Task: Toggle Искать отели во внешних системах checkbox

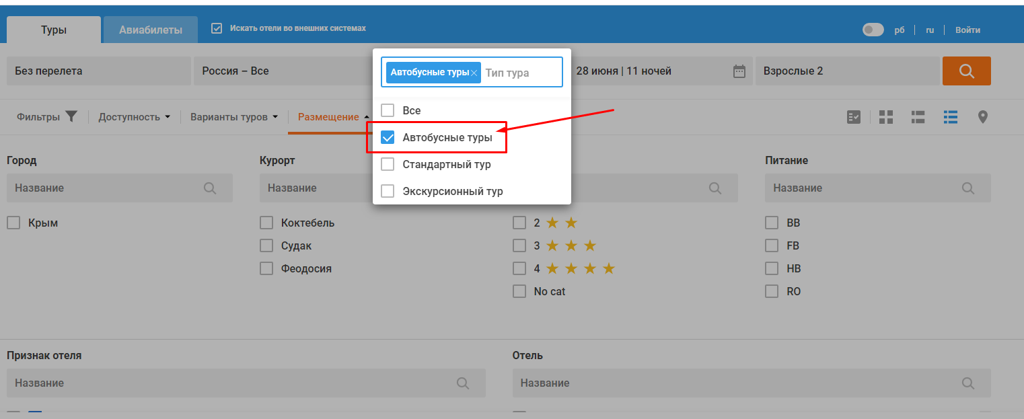Action: [217, 28]
